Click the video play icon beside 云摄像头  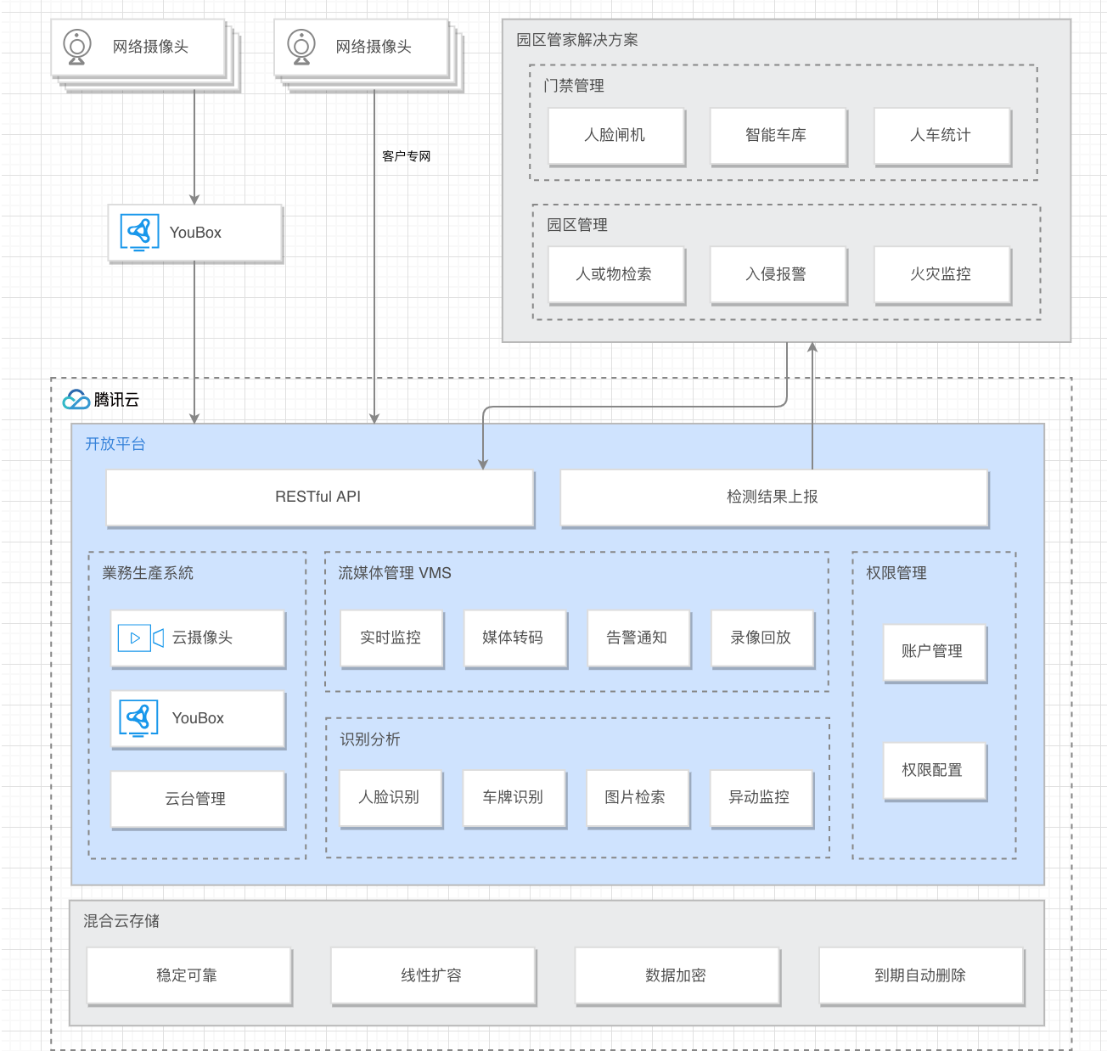(x=141, y=638)
